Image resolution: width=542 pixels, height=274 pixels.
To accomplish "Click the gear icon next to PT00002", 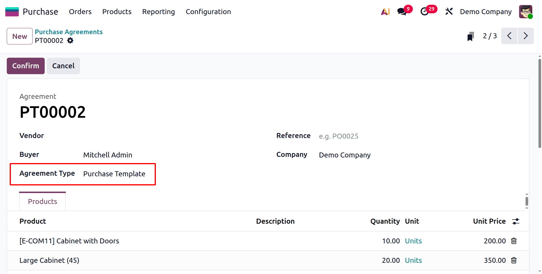I will (70, 41).
